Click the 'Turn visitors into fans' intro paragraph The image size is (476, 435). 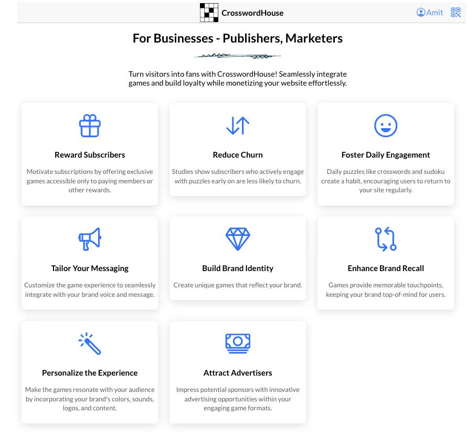click(238, 78)
